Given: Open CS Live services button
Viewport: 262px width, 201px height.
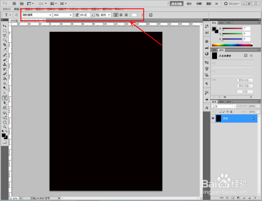Looking at the screenshot, I should coord(231,4).
